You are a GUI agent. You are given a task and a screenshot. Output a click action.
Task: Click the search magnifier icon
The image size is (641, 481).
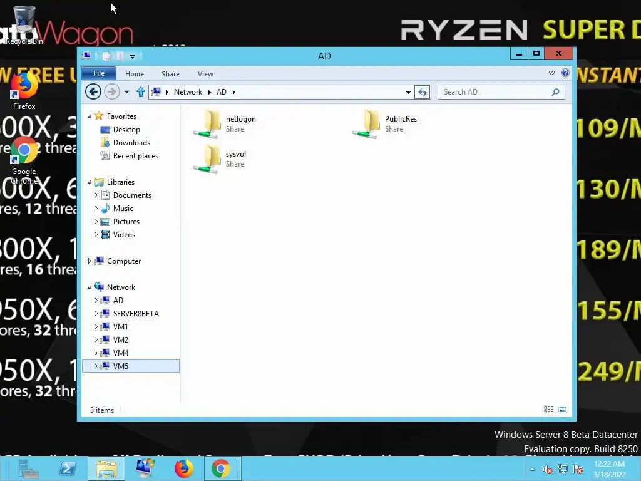pos(555,92)
